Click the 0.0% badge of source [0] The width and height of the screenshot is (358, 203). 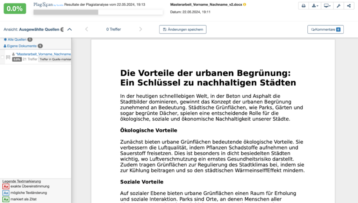point(17,59)
